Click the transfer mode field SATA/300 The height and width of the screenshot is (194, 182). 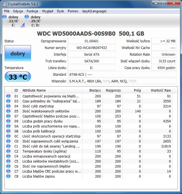pos(92,61)
